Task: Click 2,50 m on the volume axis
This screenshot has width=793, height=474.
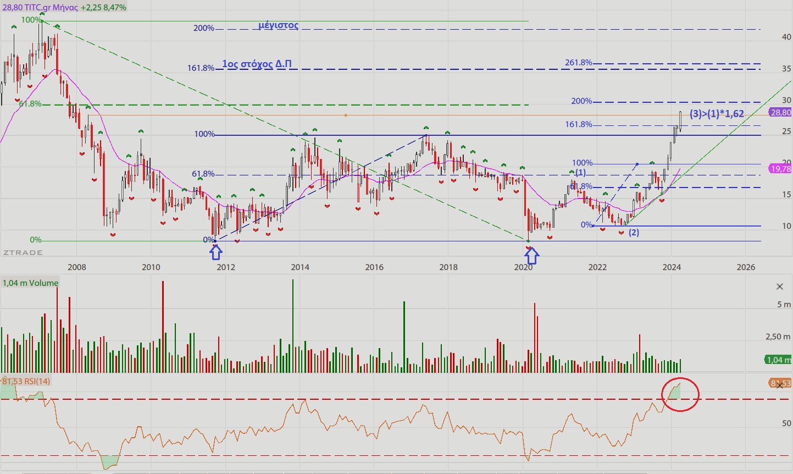Action: point(778,337)
